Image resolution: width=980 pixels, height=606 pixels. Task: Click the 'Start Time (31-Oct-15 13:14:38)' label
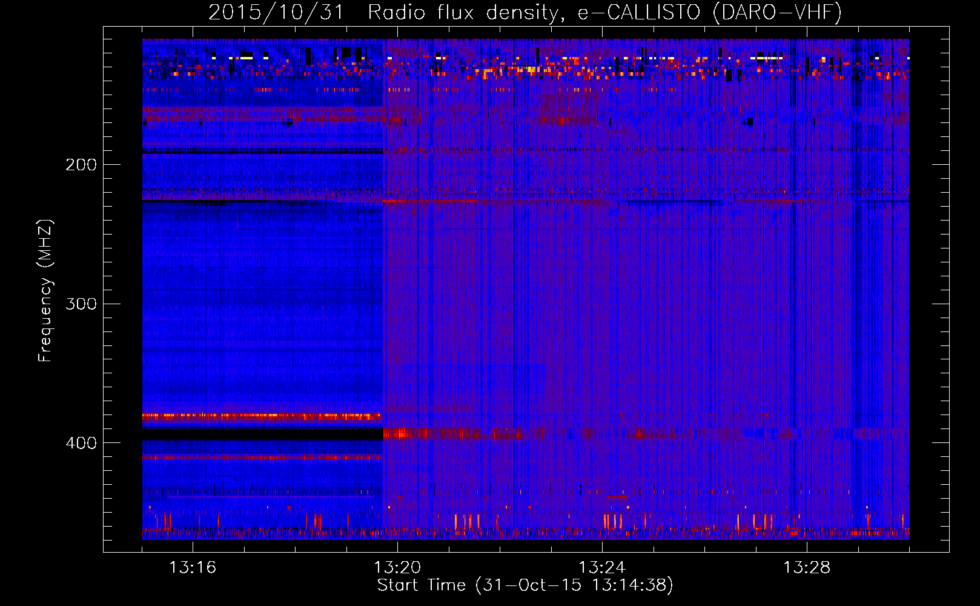pos(525,585)
